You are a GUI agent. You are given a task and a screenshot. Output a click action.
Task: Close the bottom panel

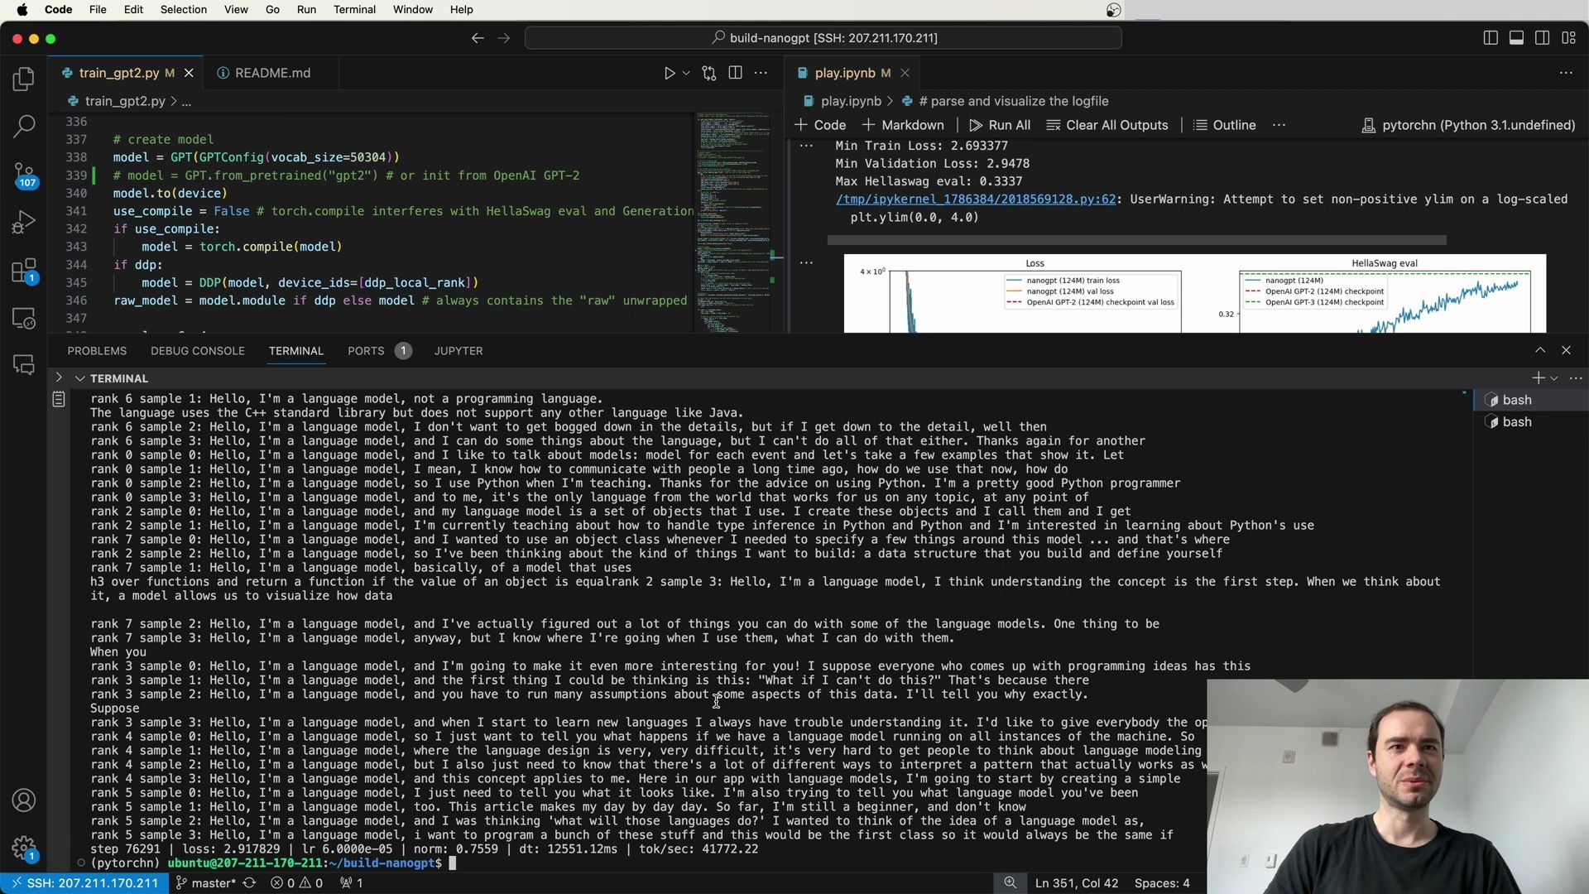(x=1566, y=350)
